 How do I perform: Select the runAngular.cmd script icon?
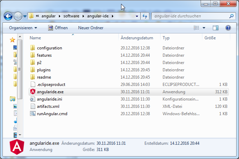click(32, 113)
